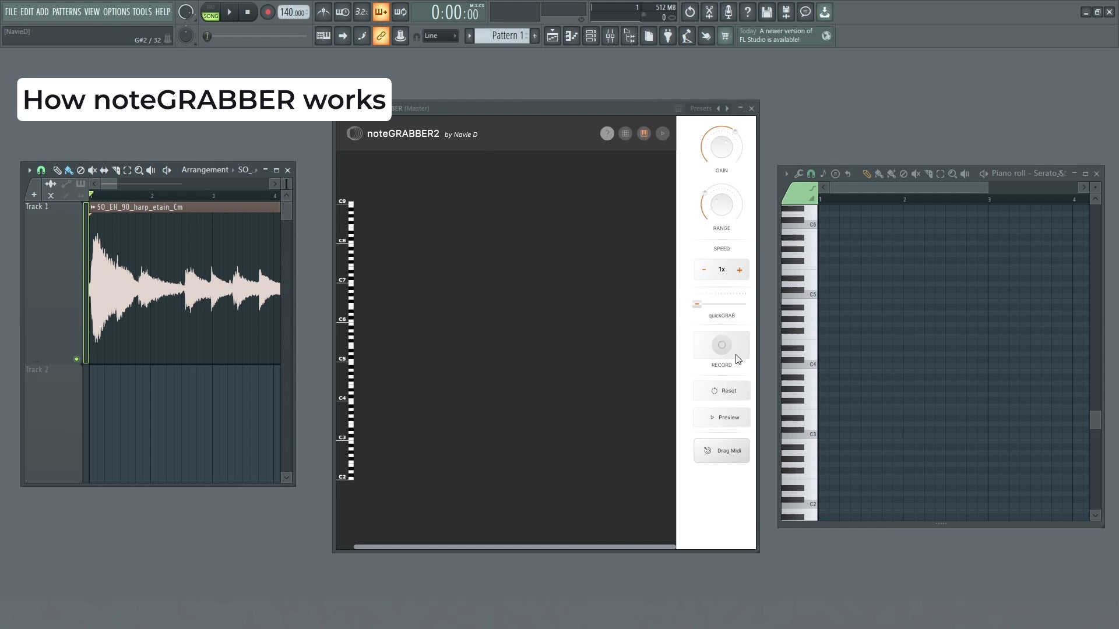Open the Piano roll tool wrench menu

(798, 174)
